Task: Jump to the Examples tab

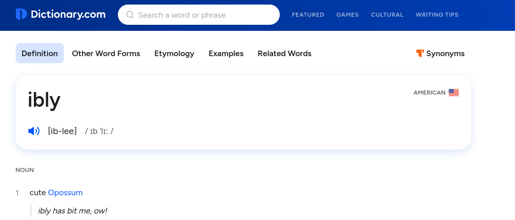Action: [x=226, y=54]
